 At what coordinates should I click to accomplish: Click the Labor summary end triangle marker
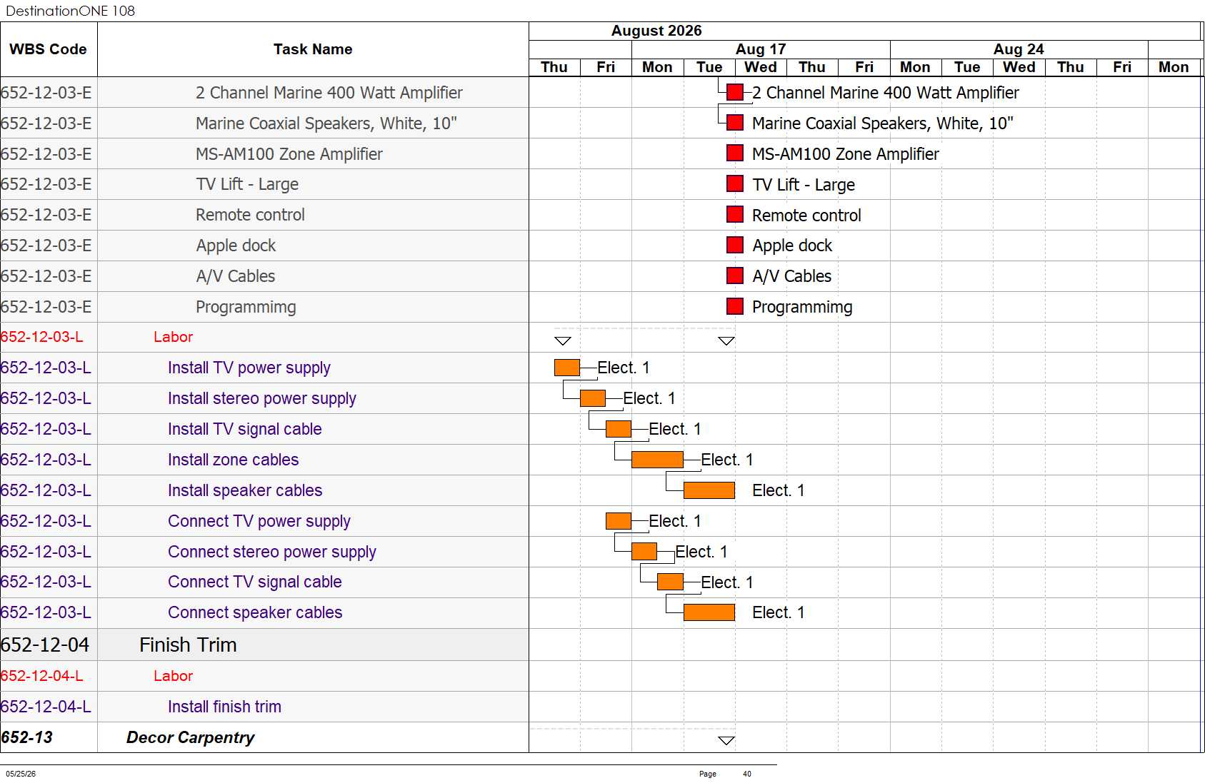coord(726,341)
